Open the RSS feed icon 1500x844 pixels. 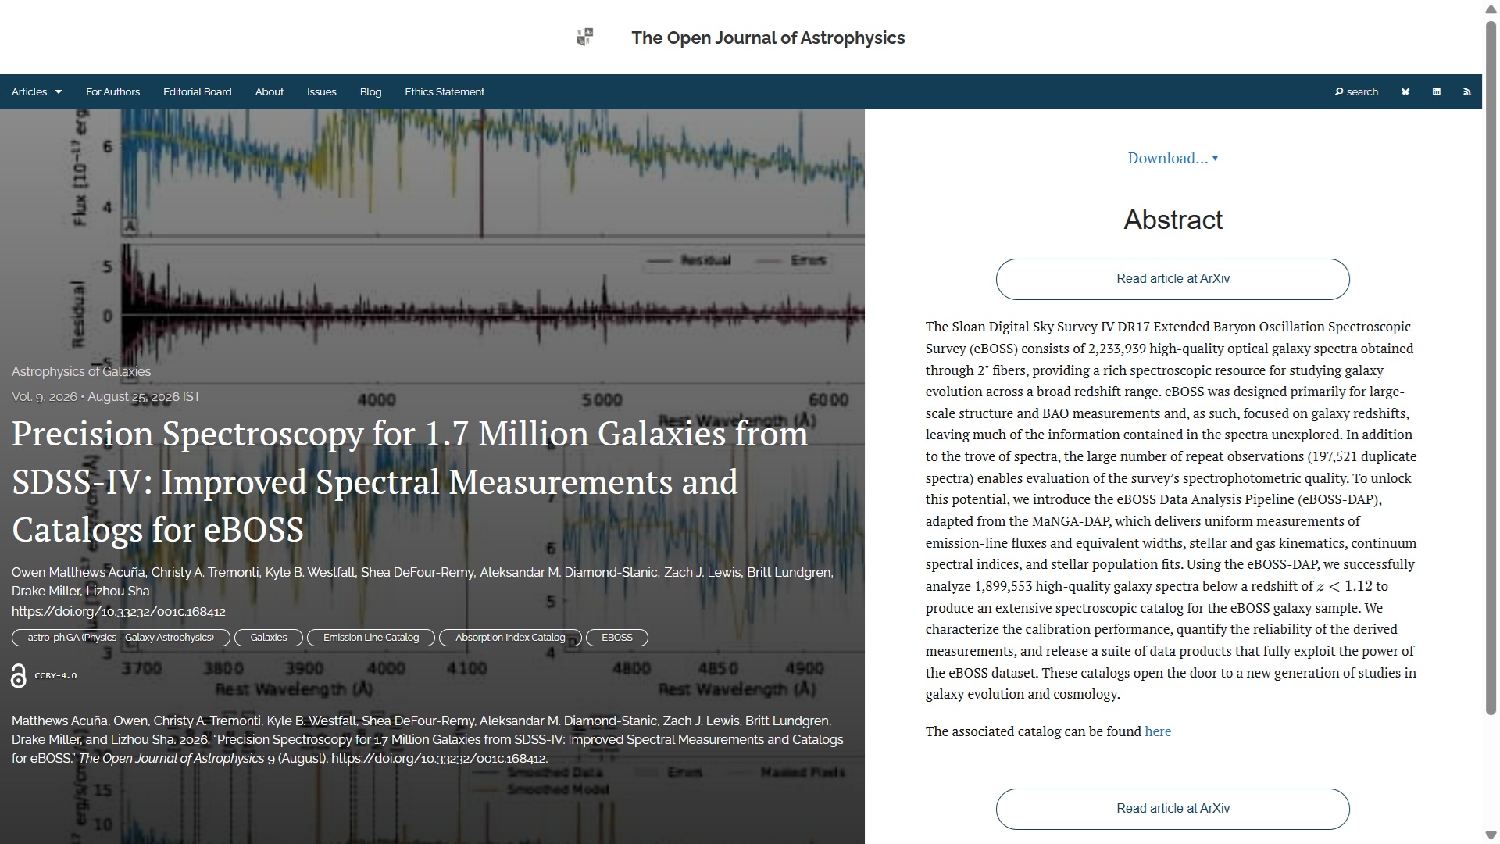[x=1466, y=91]
